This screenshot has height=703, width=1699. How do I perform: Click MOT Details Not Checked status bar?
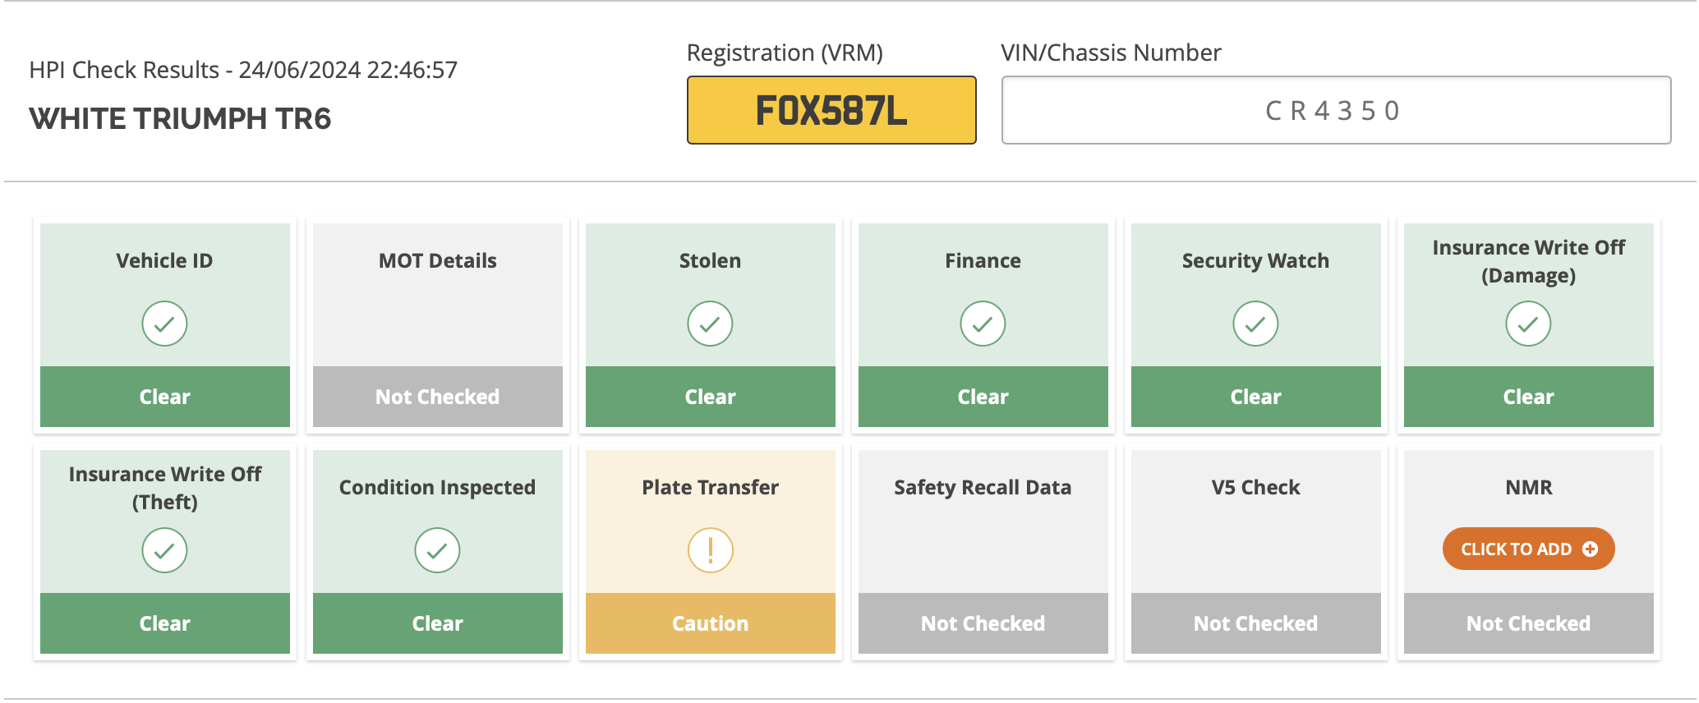[x=438, y=397]
